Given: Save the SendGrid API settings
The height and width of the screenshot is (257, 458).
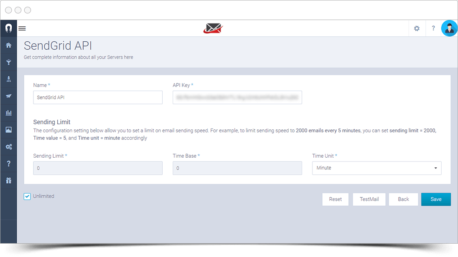Looking at the screenshot, I should coord(436,199).
